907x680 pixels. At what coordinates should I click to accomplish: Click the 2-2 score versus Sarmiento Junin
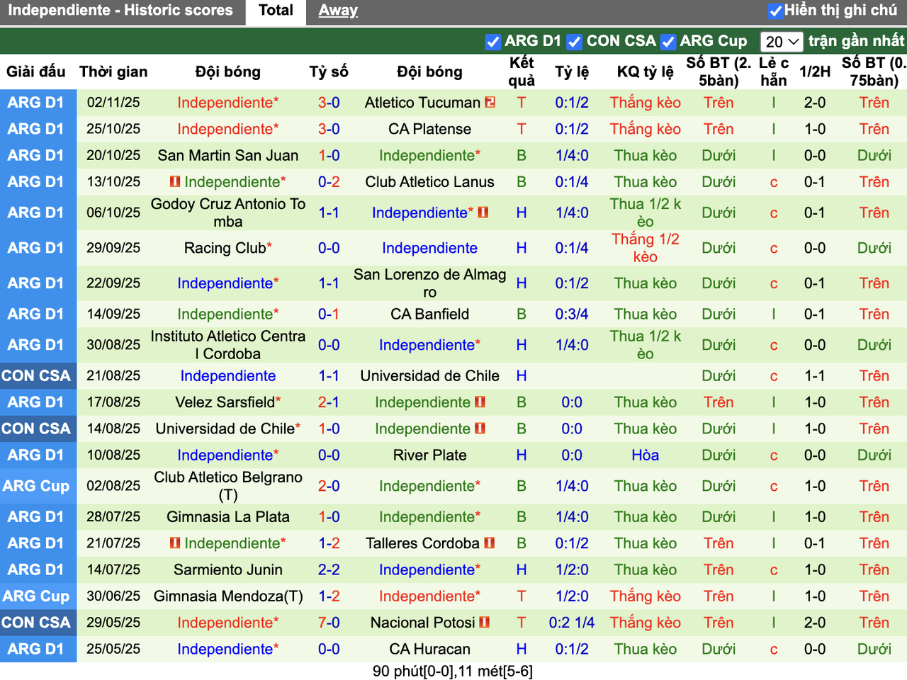329,569
